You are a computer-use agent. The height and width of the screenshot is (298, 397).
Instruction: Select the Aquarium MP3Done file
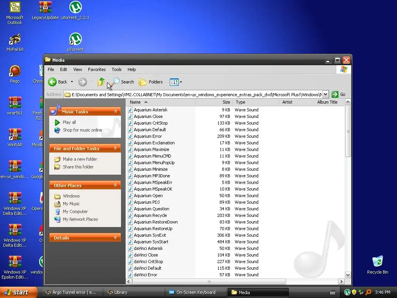coord(152,176)
